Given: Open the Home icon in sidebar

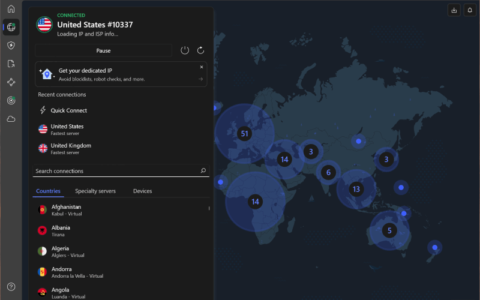Looking at the screenshot, I should point(11,9).
